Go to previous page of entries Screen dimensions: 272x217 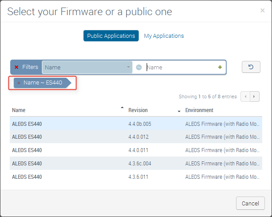(x=245, y=96)
